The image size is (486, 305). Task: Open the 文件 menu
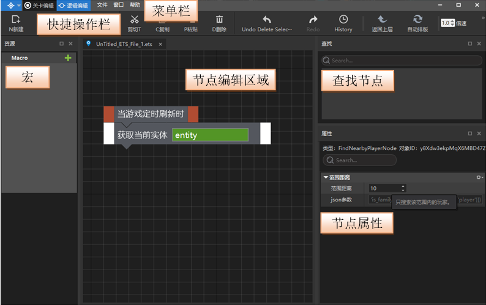(x=102, y=5)
